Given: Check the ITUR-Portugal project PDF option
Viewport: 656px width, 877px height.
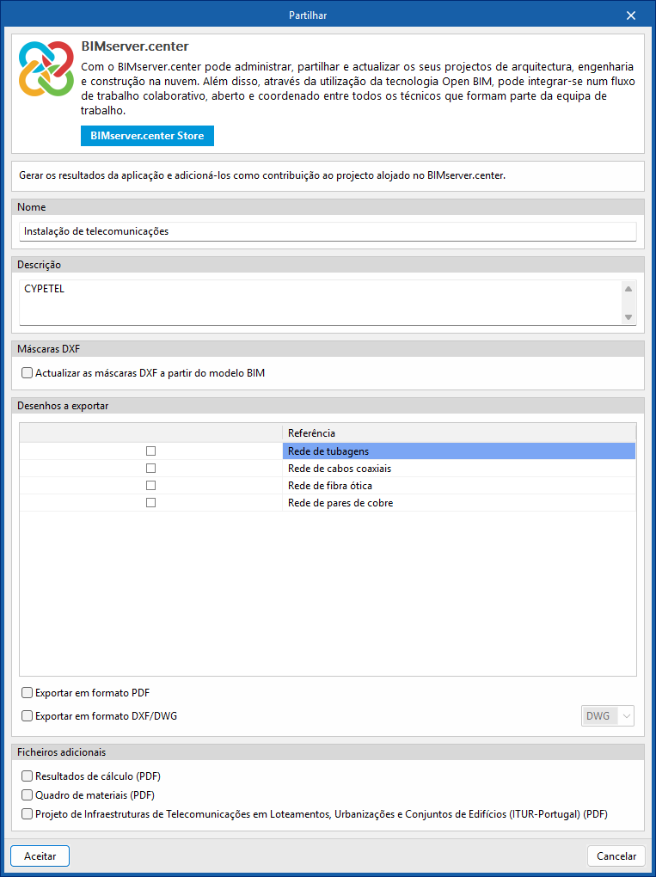Looking at the screenshot, I should [x=27, y=814].
